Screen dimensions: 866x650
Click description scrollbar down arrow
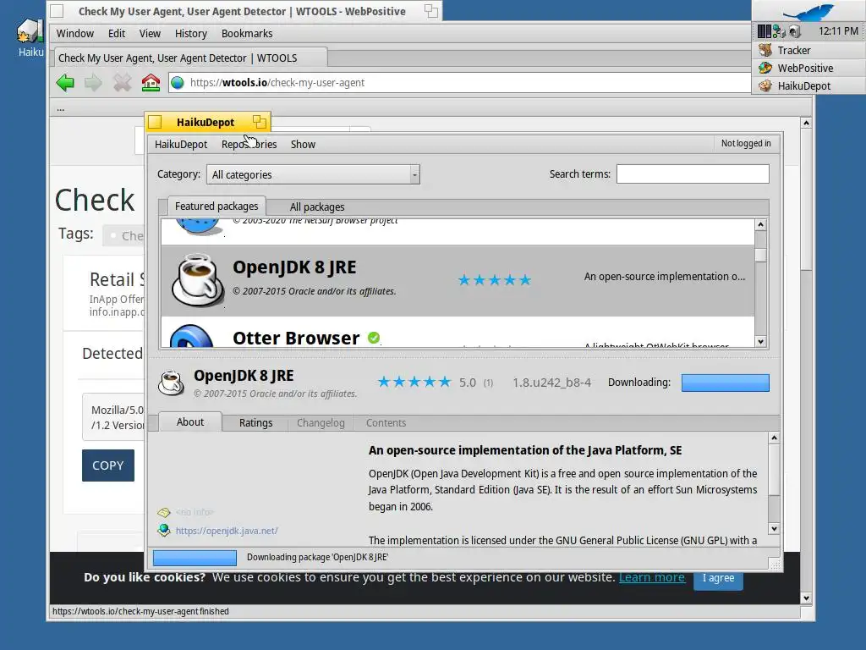(775, 528)
